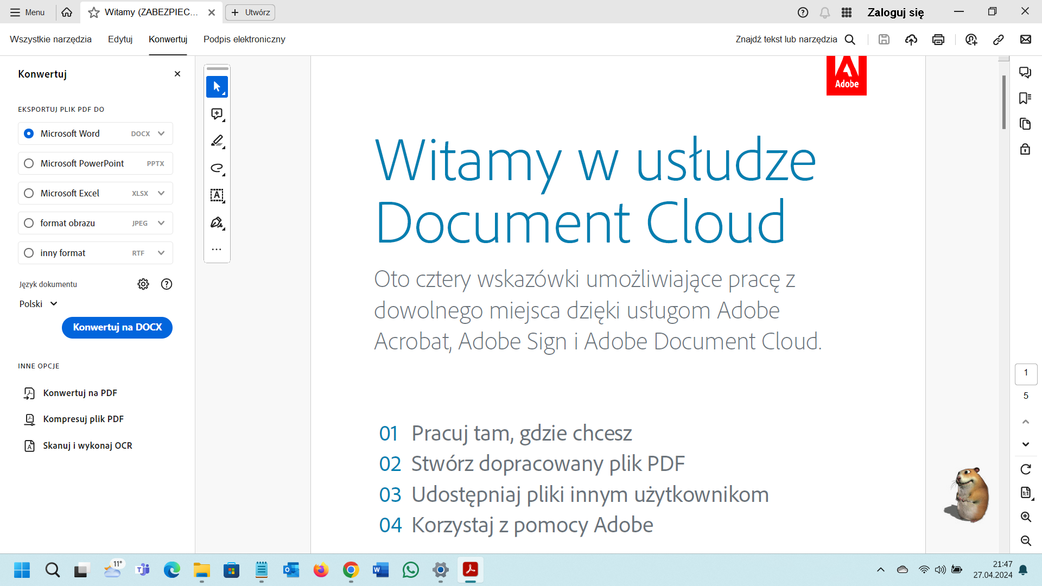Screen dimensions: 1042x586
Task: Click the current page number field
Action: [x=1026, y=373]
